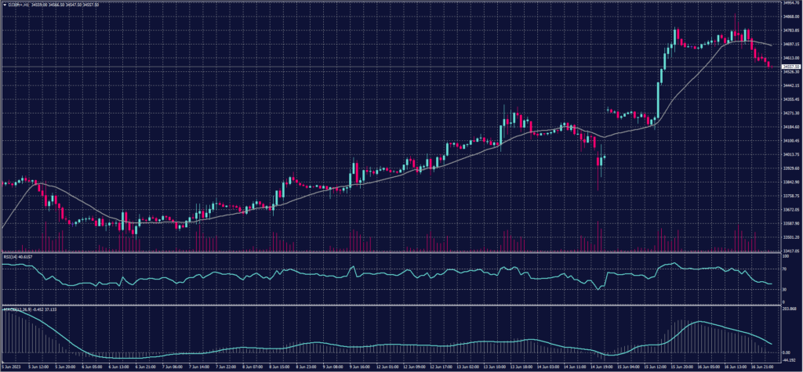Click the RSI 30 level axis label
Image resolution: width=803 pixels, height=372 pixels.
pyautogui.click(x=783, y=289)
